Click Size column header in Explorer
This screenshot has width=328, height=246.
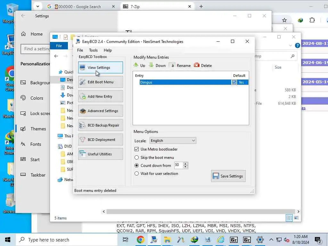click(x=278, y=67)
